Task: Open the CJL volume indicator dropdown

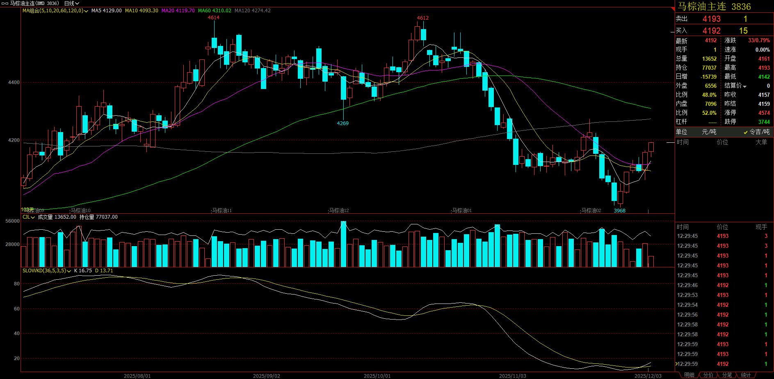Action: click(x=33, y=217)
